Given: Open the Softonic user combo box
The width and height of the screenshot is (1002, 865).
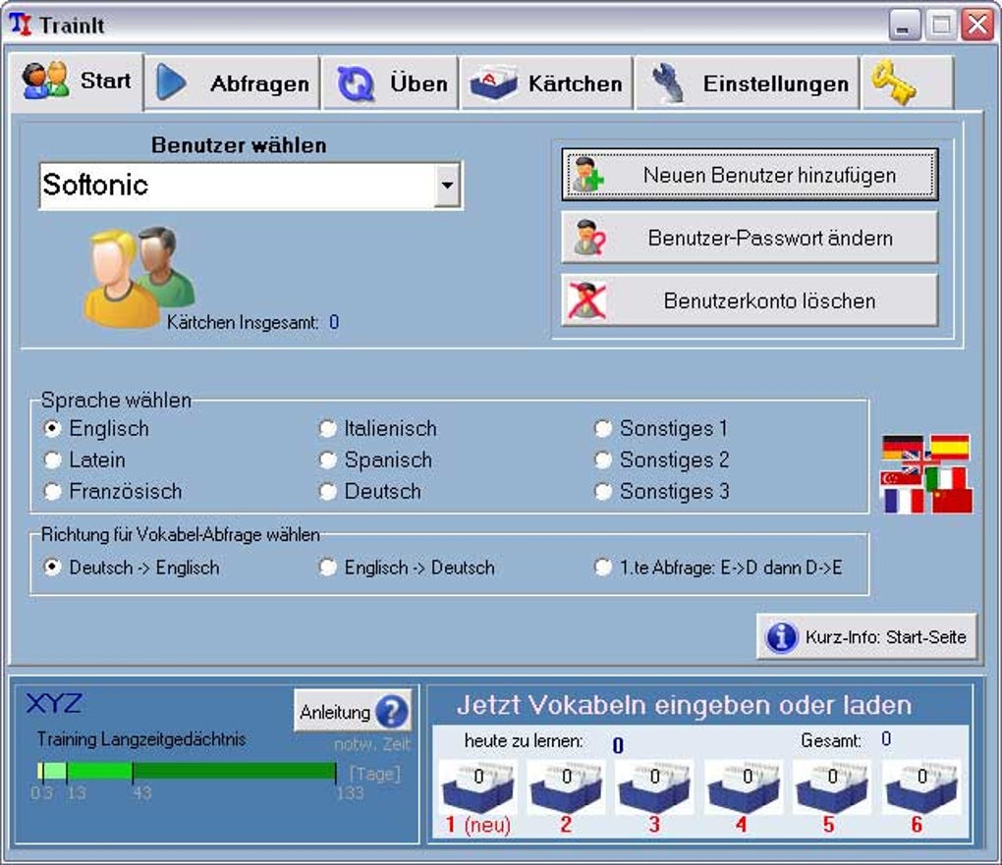Looking at the screenshot, I should pos(250,186).
